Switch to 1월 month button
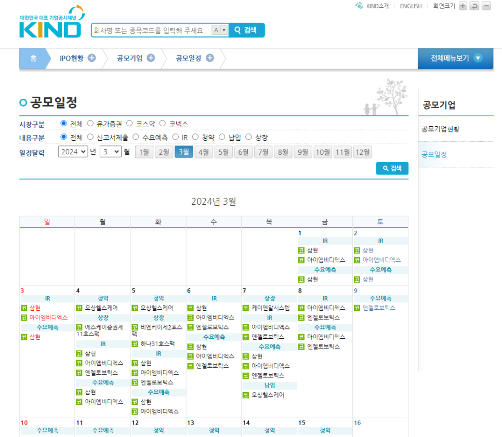 tap(144, 152)
